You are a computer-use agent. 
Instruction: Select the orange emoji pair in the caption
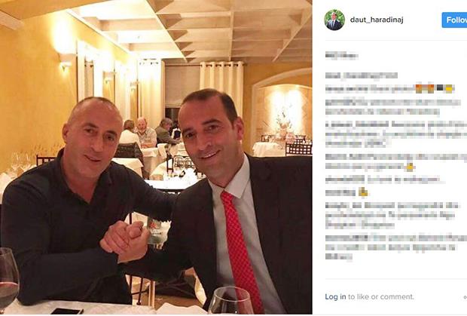point(426,88)
